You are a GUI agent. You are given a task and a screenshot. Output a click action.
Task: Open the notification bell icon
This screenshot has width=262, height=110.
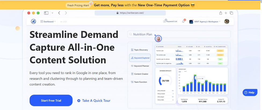click(183, 21)
